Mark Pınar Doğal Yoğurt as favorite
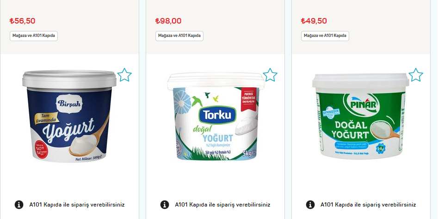This screenshot has height=219, width=438. pyautogui.click(x=416, y=75)
